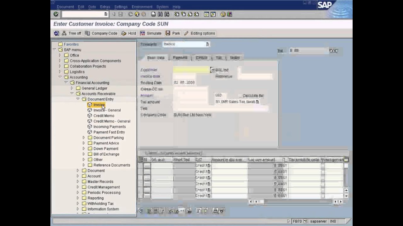Click the Editing options button

point(200,33)
